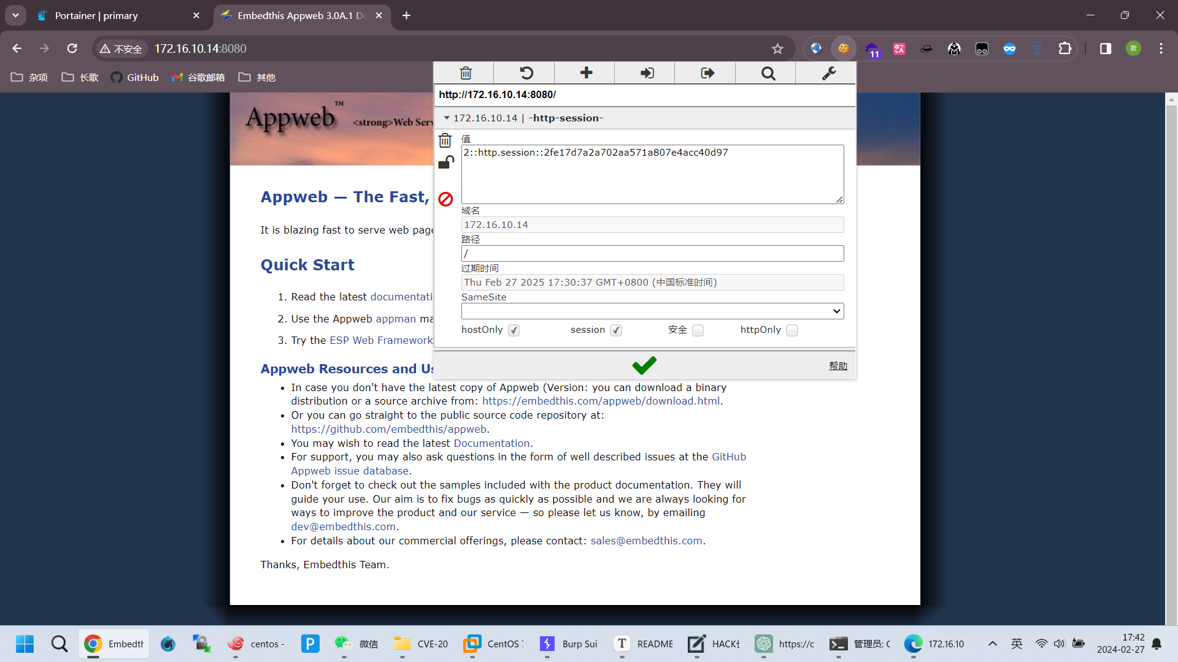1178x662 pixels.
Task: Click the reset/undo cookies icon
Action: point(526,73)
